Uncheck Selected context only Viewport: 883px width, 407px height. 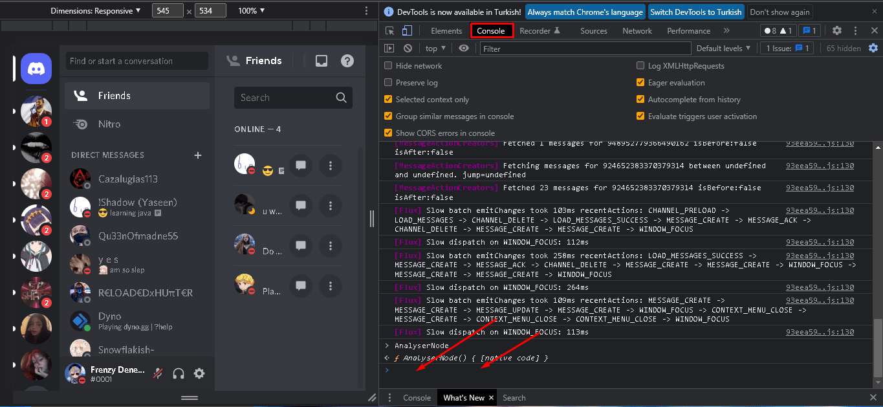pyautogui.click(x=388, y=100)
